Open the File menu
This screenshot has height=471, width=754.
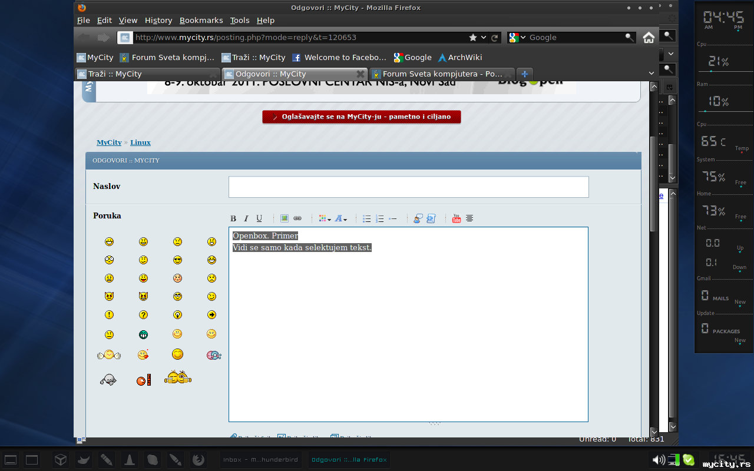84,20
